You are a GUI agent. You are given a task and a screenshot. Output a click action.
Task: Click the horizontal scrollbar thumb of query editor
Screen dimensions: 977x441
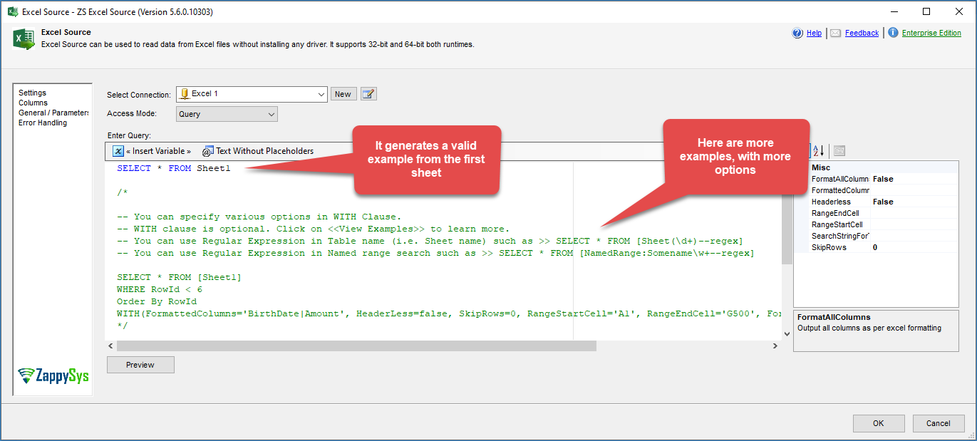[356, 346]
